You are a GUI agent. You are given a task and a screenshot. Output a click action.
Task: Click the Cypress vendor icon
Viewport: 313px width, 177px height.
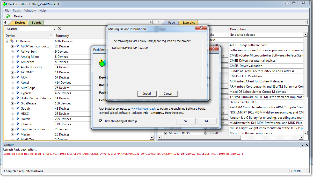tap(18, 93)
